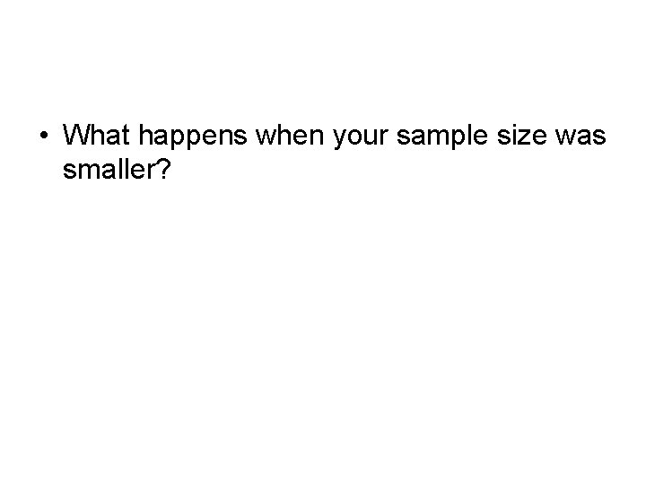
Task: Click the word "What" in the slide
Action: (x=96, y=135)
